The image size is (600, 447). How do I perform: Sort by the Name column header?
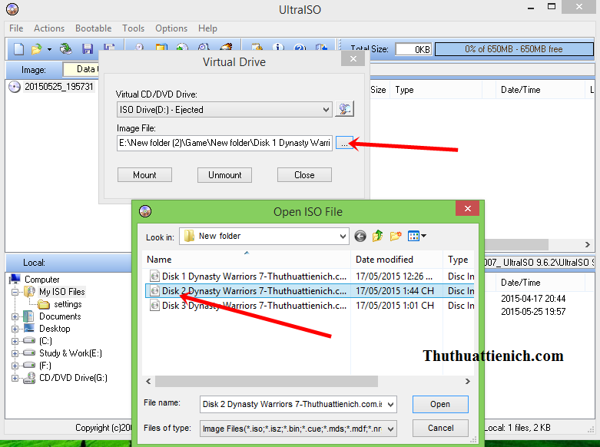click(x=247, y=260)
